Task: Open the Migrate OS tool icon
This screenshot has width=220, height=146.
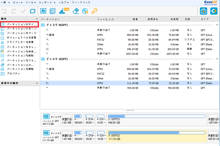Action: (x=43, y=11)
